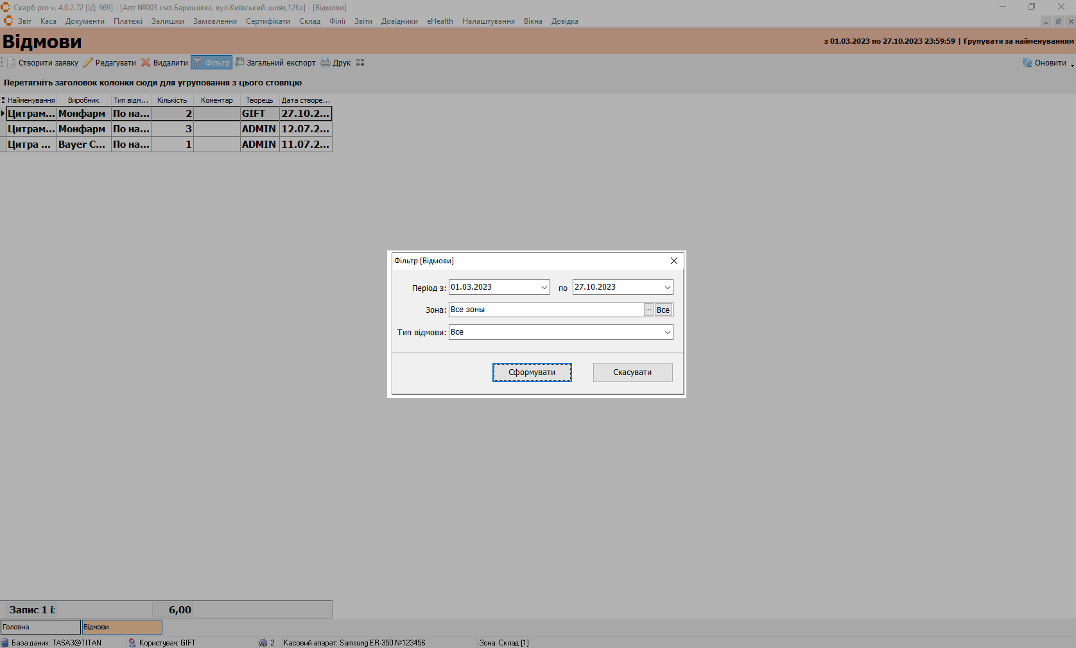Image resolution: width=1076 pixels, height=648 pixels.
Task: Close the Фільтр [Відмови] dialog
Action: tap(673, 261)
